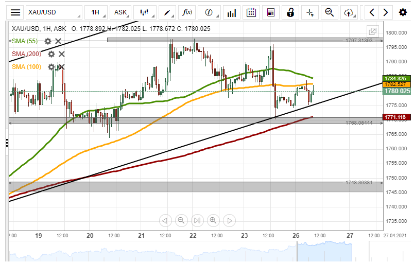Open the f(x) indicators menu

tap(188, 12)
